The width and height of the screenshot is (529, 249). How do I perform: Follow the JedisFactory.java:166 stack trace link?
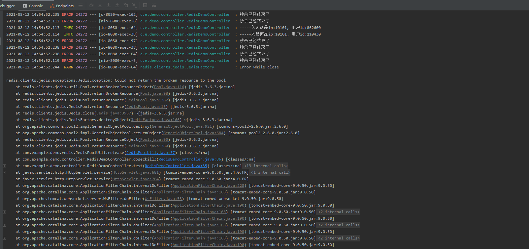click(x=155, y=120)
